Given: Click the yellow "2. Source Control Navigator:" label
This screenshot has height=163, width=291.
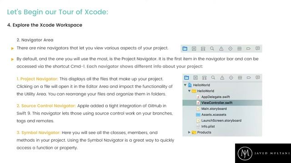Looking at the screenshot, I should coord(46,105).
